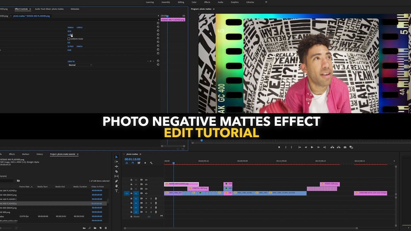This screenshot has height=231, width=411.
Task: Open Project panel hamburger menu
Action: pos(77,154)
